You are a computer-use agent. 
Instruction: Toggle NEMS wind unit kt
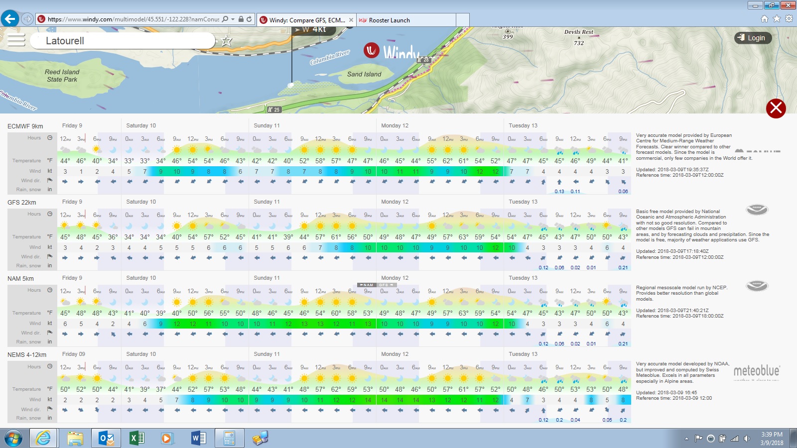pyautogui.click(x=50, y=399)
